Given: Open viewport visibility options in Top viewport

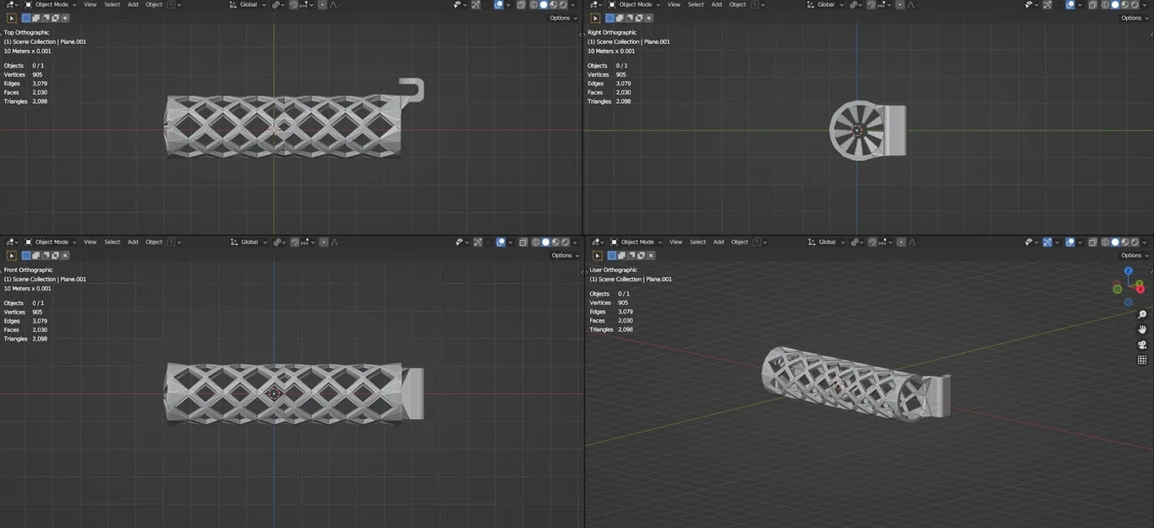Looking at the screenshot, I should (x=459, y=5).
